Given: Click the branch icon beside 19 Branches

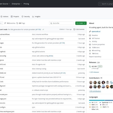Looking at the screenshot, I should point(5,23).
